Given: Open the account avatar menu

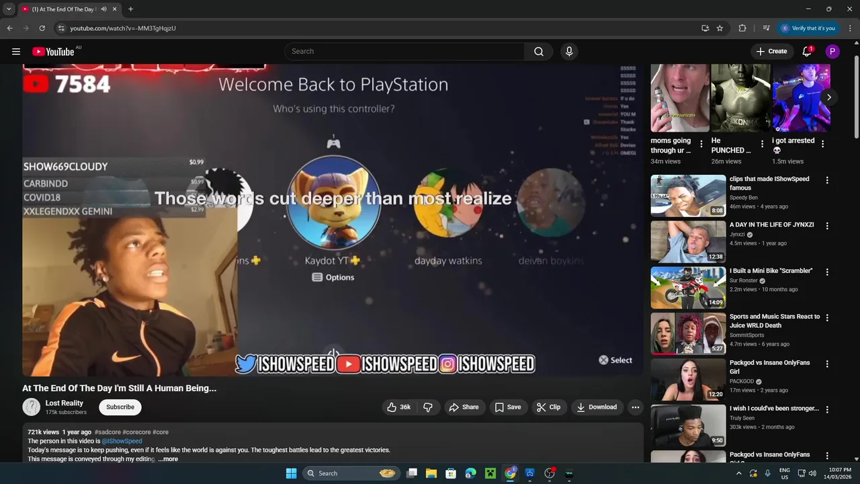Looking at the screenshot, I should (x=832, y=52).
